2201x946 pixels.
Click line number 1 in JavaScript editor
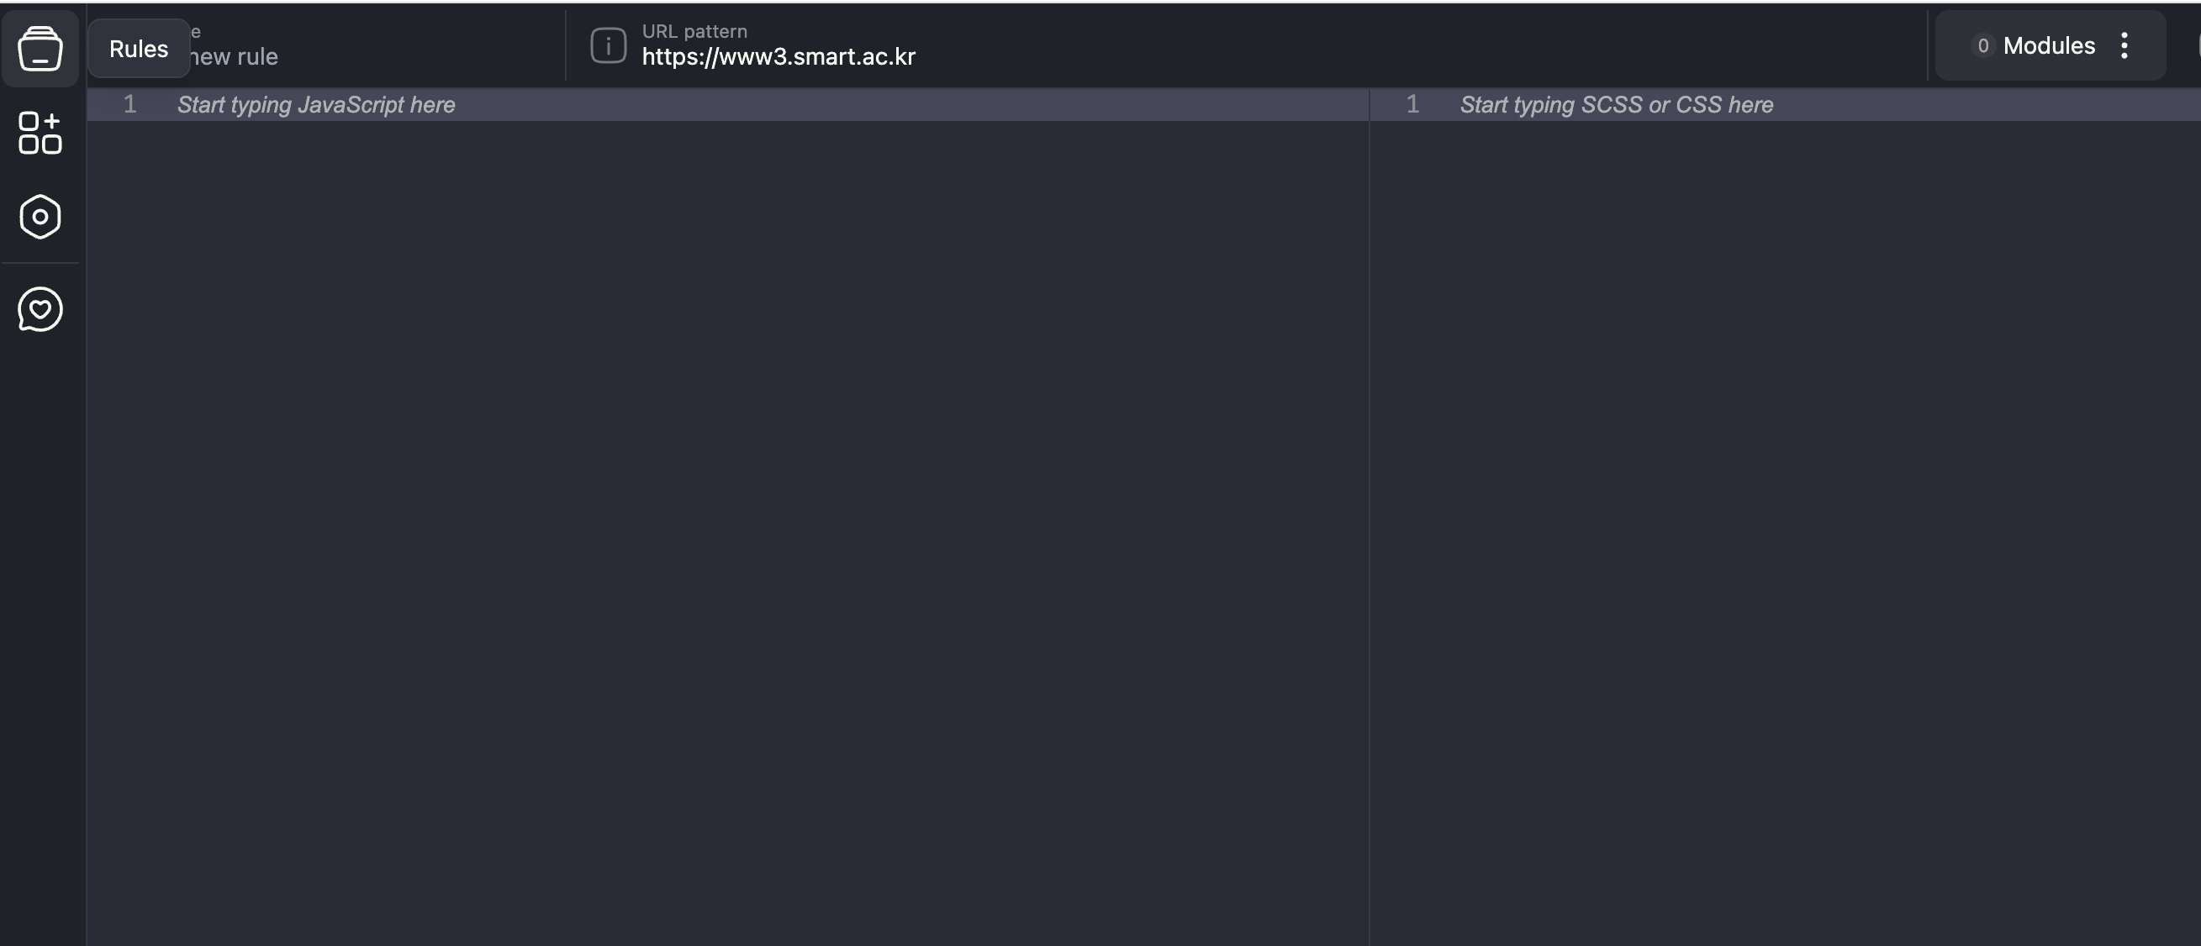(129, 105)
